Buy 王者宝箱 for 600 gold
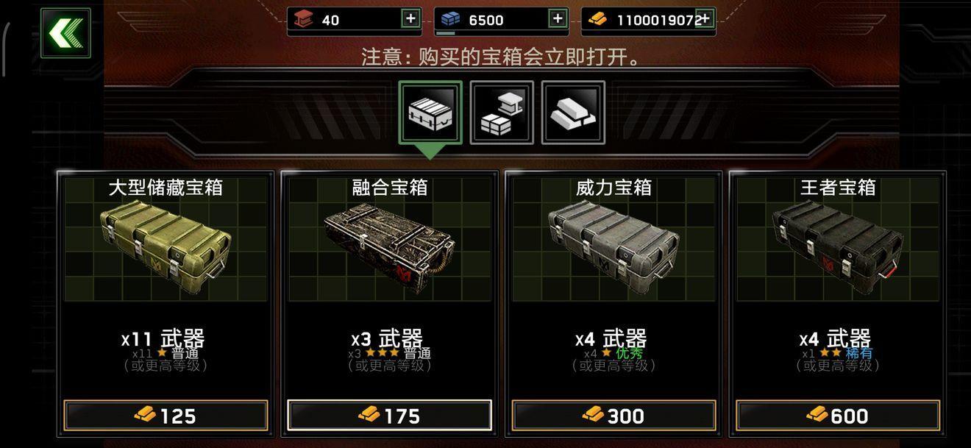The width and height of the screenshot is (971, 448). 838,416
